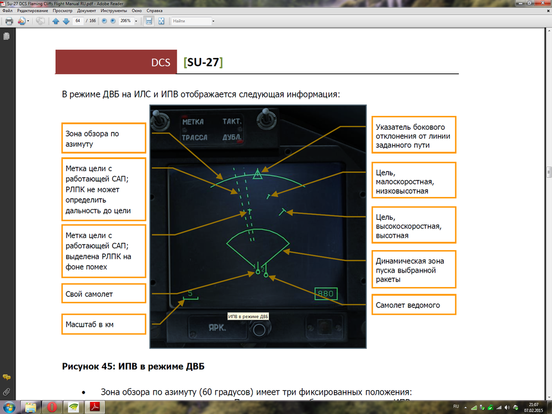Viewport: 552px width, 414px height.
Task: Click the page number field showing 64
Action: 78,21
